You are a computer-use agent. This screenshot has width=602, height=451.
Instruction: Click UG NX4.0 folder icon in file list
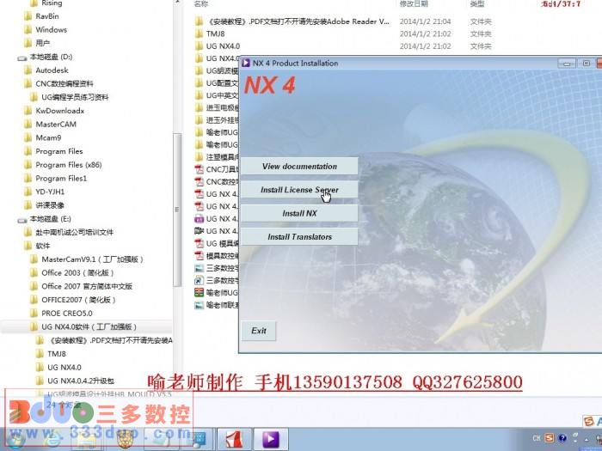click(x=199, y=46)
